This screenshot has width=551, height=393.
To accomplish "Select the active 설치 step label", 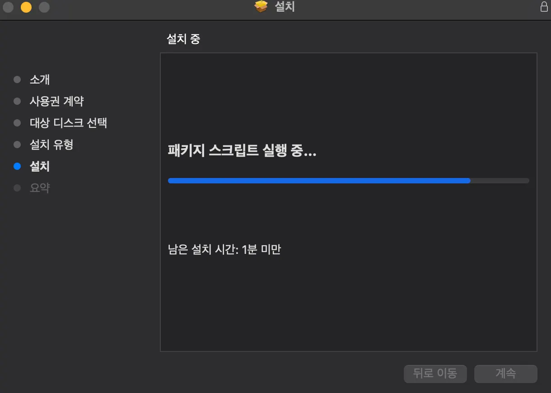I will click(x=40, y=166).
